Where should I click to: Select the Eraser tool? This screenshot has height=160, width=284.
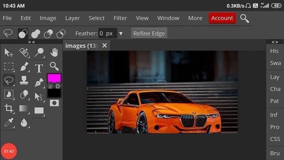coord(24,94)
